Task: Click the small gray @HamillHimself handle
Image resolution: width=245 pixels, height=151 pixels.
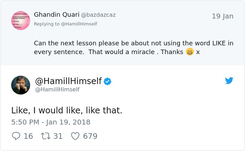Action: tap(57, 89)
